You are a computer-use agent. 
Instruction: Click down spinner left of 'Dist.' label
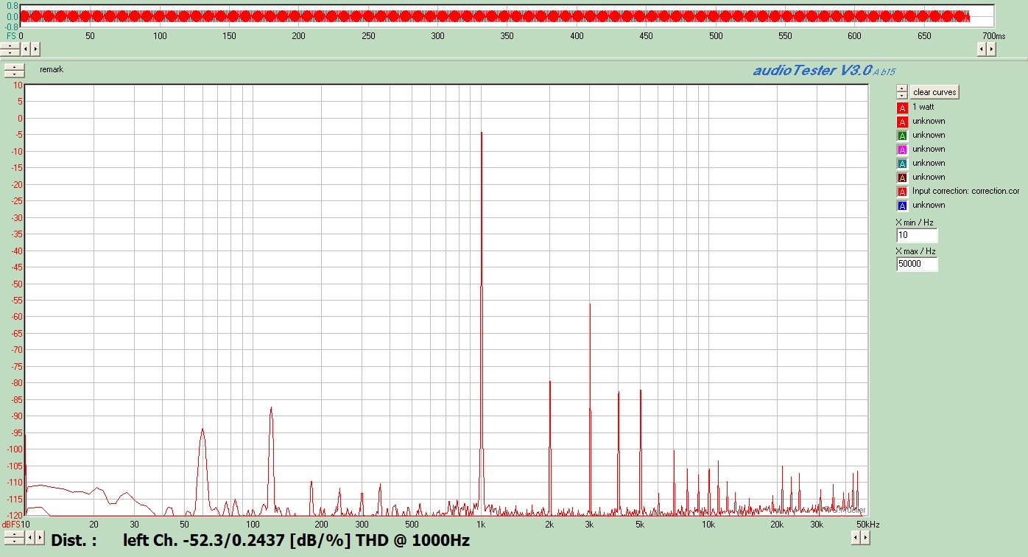[x=14, y=542]
